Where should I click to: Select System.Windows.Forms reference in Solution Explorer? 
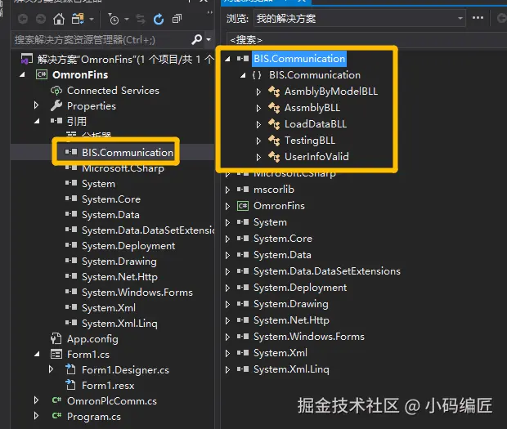click(137, 293)
